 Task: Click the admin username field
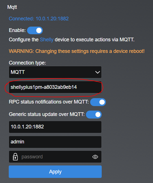pyautogui.click(x=55, y=142)
